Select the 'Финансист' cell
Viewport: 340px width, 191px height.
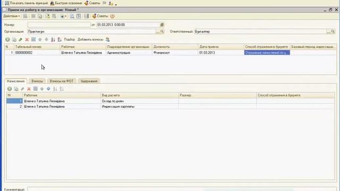click(175, 53)
